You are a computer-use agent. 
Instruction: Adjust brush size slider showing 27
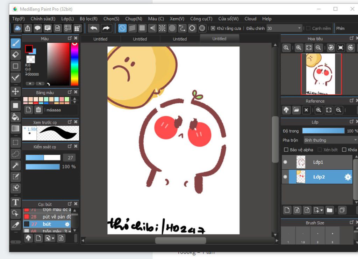click(x=43, y=157)
